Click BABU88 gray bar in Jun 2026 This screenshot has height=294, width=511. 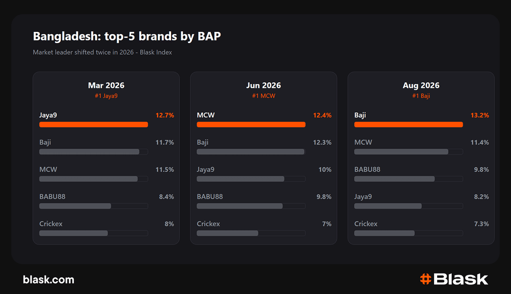pos(240,206)
